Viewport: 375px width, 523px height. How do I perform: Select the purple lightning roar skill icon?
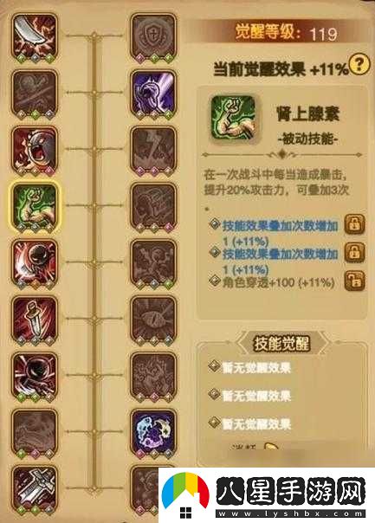[153, 94]
